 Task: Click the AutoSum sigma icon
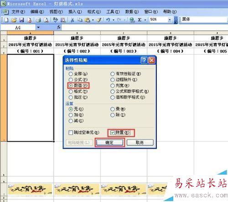pos(140,20)
